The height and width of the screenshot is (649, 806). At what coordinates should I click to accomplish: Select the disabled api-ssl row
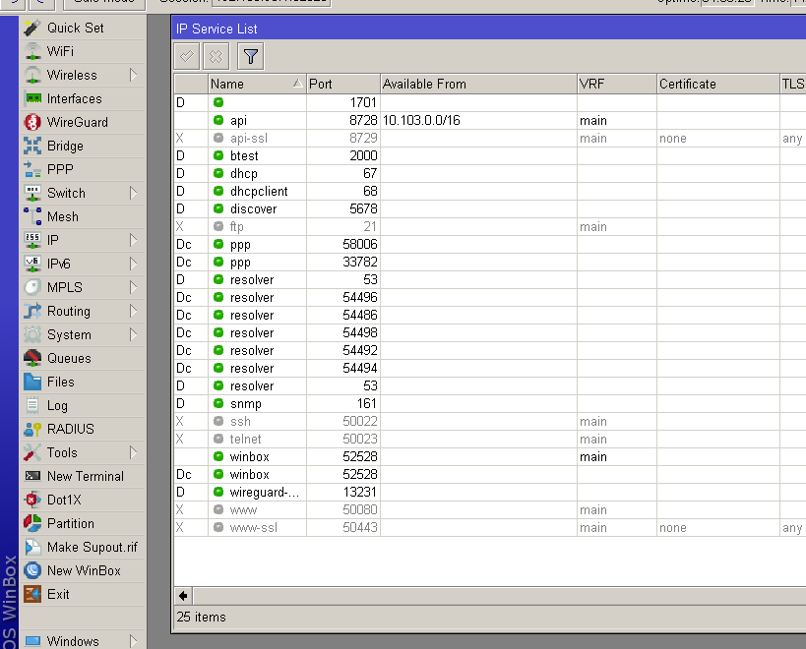490,138
